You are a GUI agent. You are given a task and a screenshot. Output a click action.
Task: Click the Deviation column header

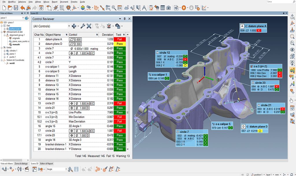click(108, 35)
